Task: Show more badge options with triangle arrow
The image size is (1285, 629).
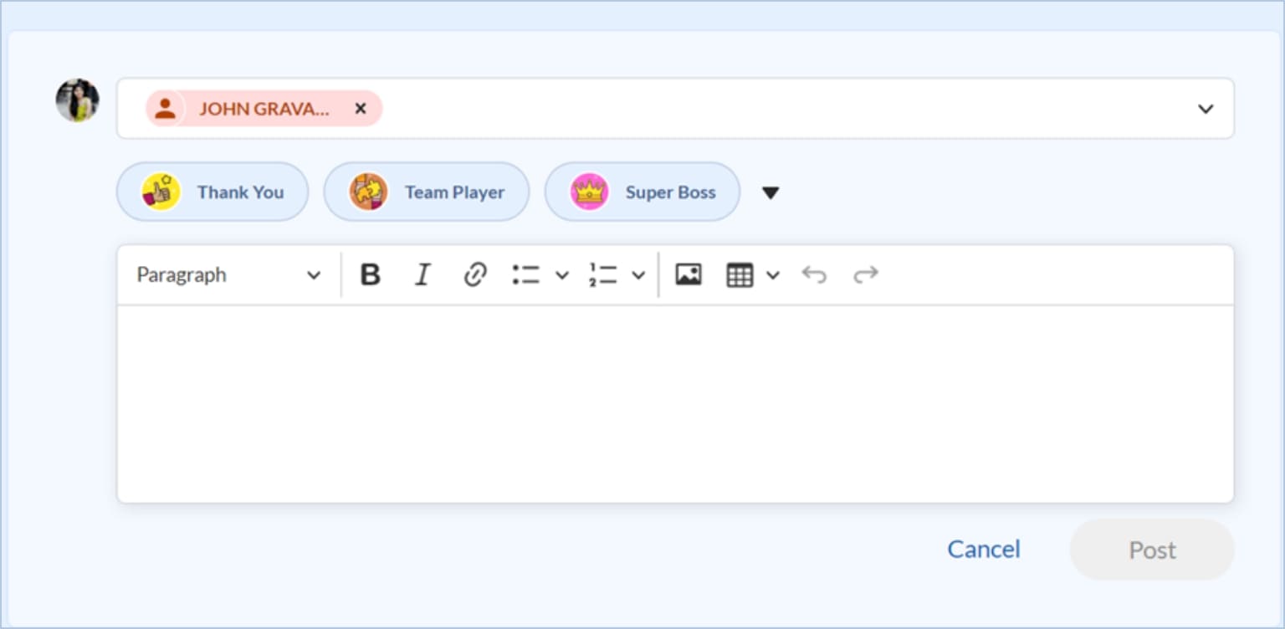Action: [x=770, y=192]
